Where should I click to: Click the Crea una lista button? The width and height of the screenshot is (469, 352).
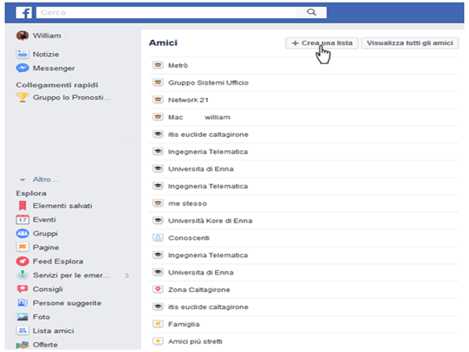[322, 43]
